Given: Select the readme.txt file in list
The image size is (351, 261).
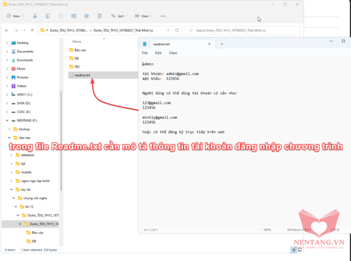Looking at the screenshot, I should tap(82, 75).
